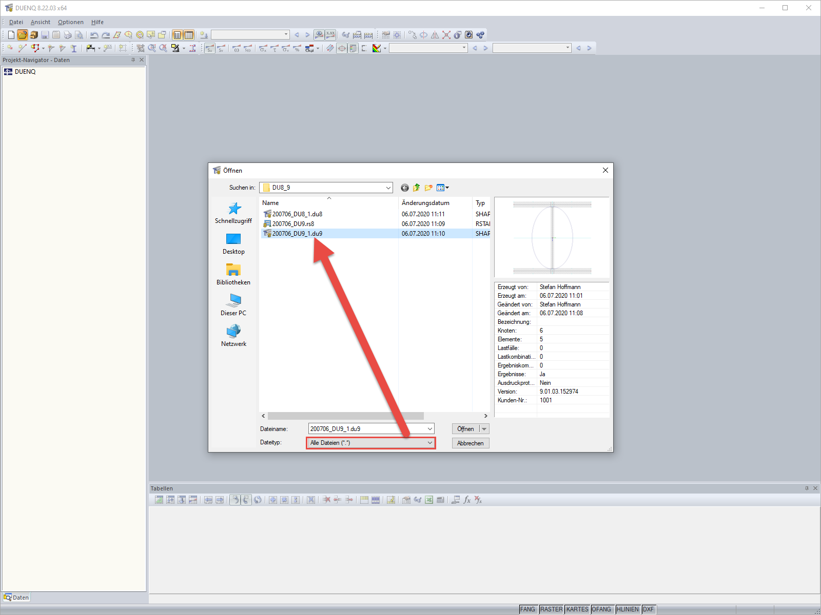Viewport: 821px width, 615px height.
Task: Expand the rightmost combo box in second toolbar
Action: pos(568,48)
